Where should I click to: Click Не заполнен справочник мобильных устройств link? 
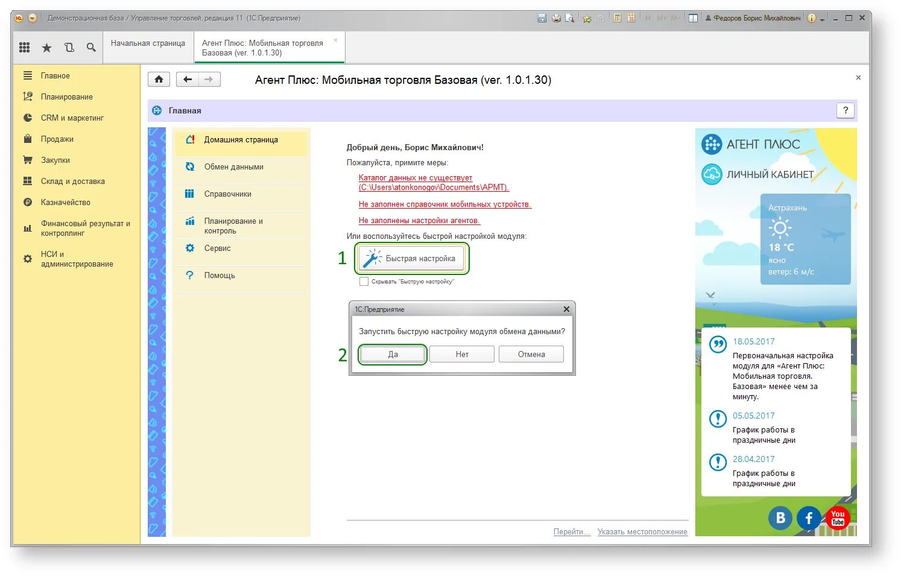445,204
